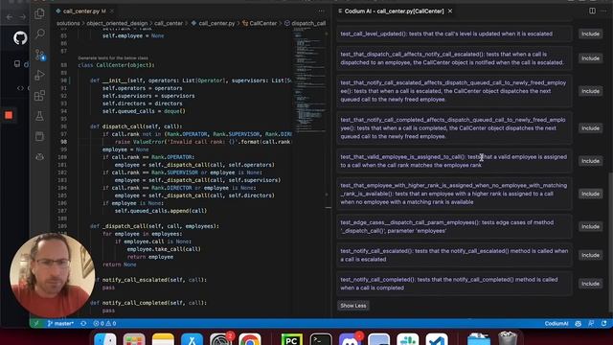
Task: Switch to the Codium AI call_center.py[CallCenter] tab
Action: click(x=394, y=11)
